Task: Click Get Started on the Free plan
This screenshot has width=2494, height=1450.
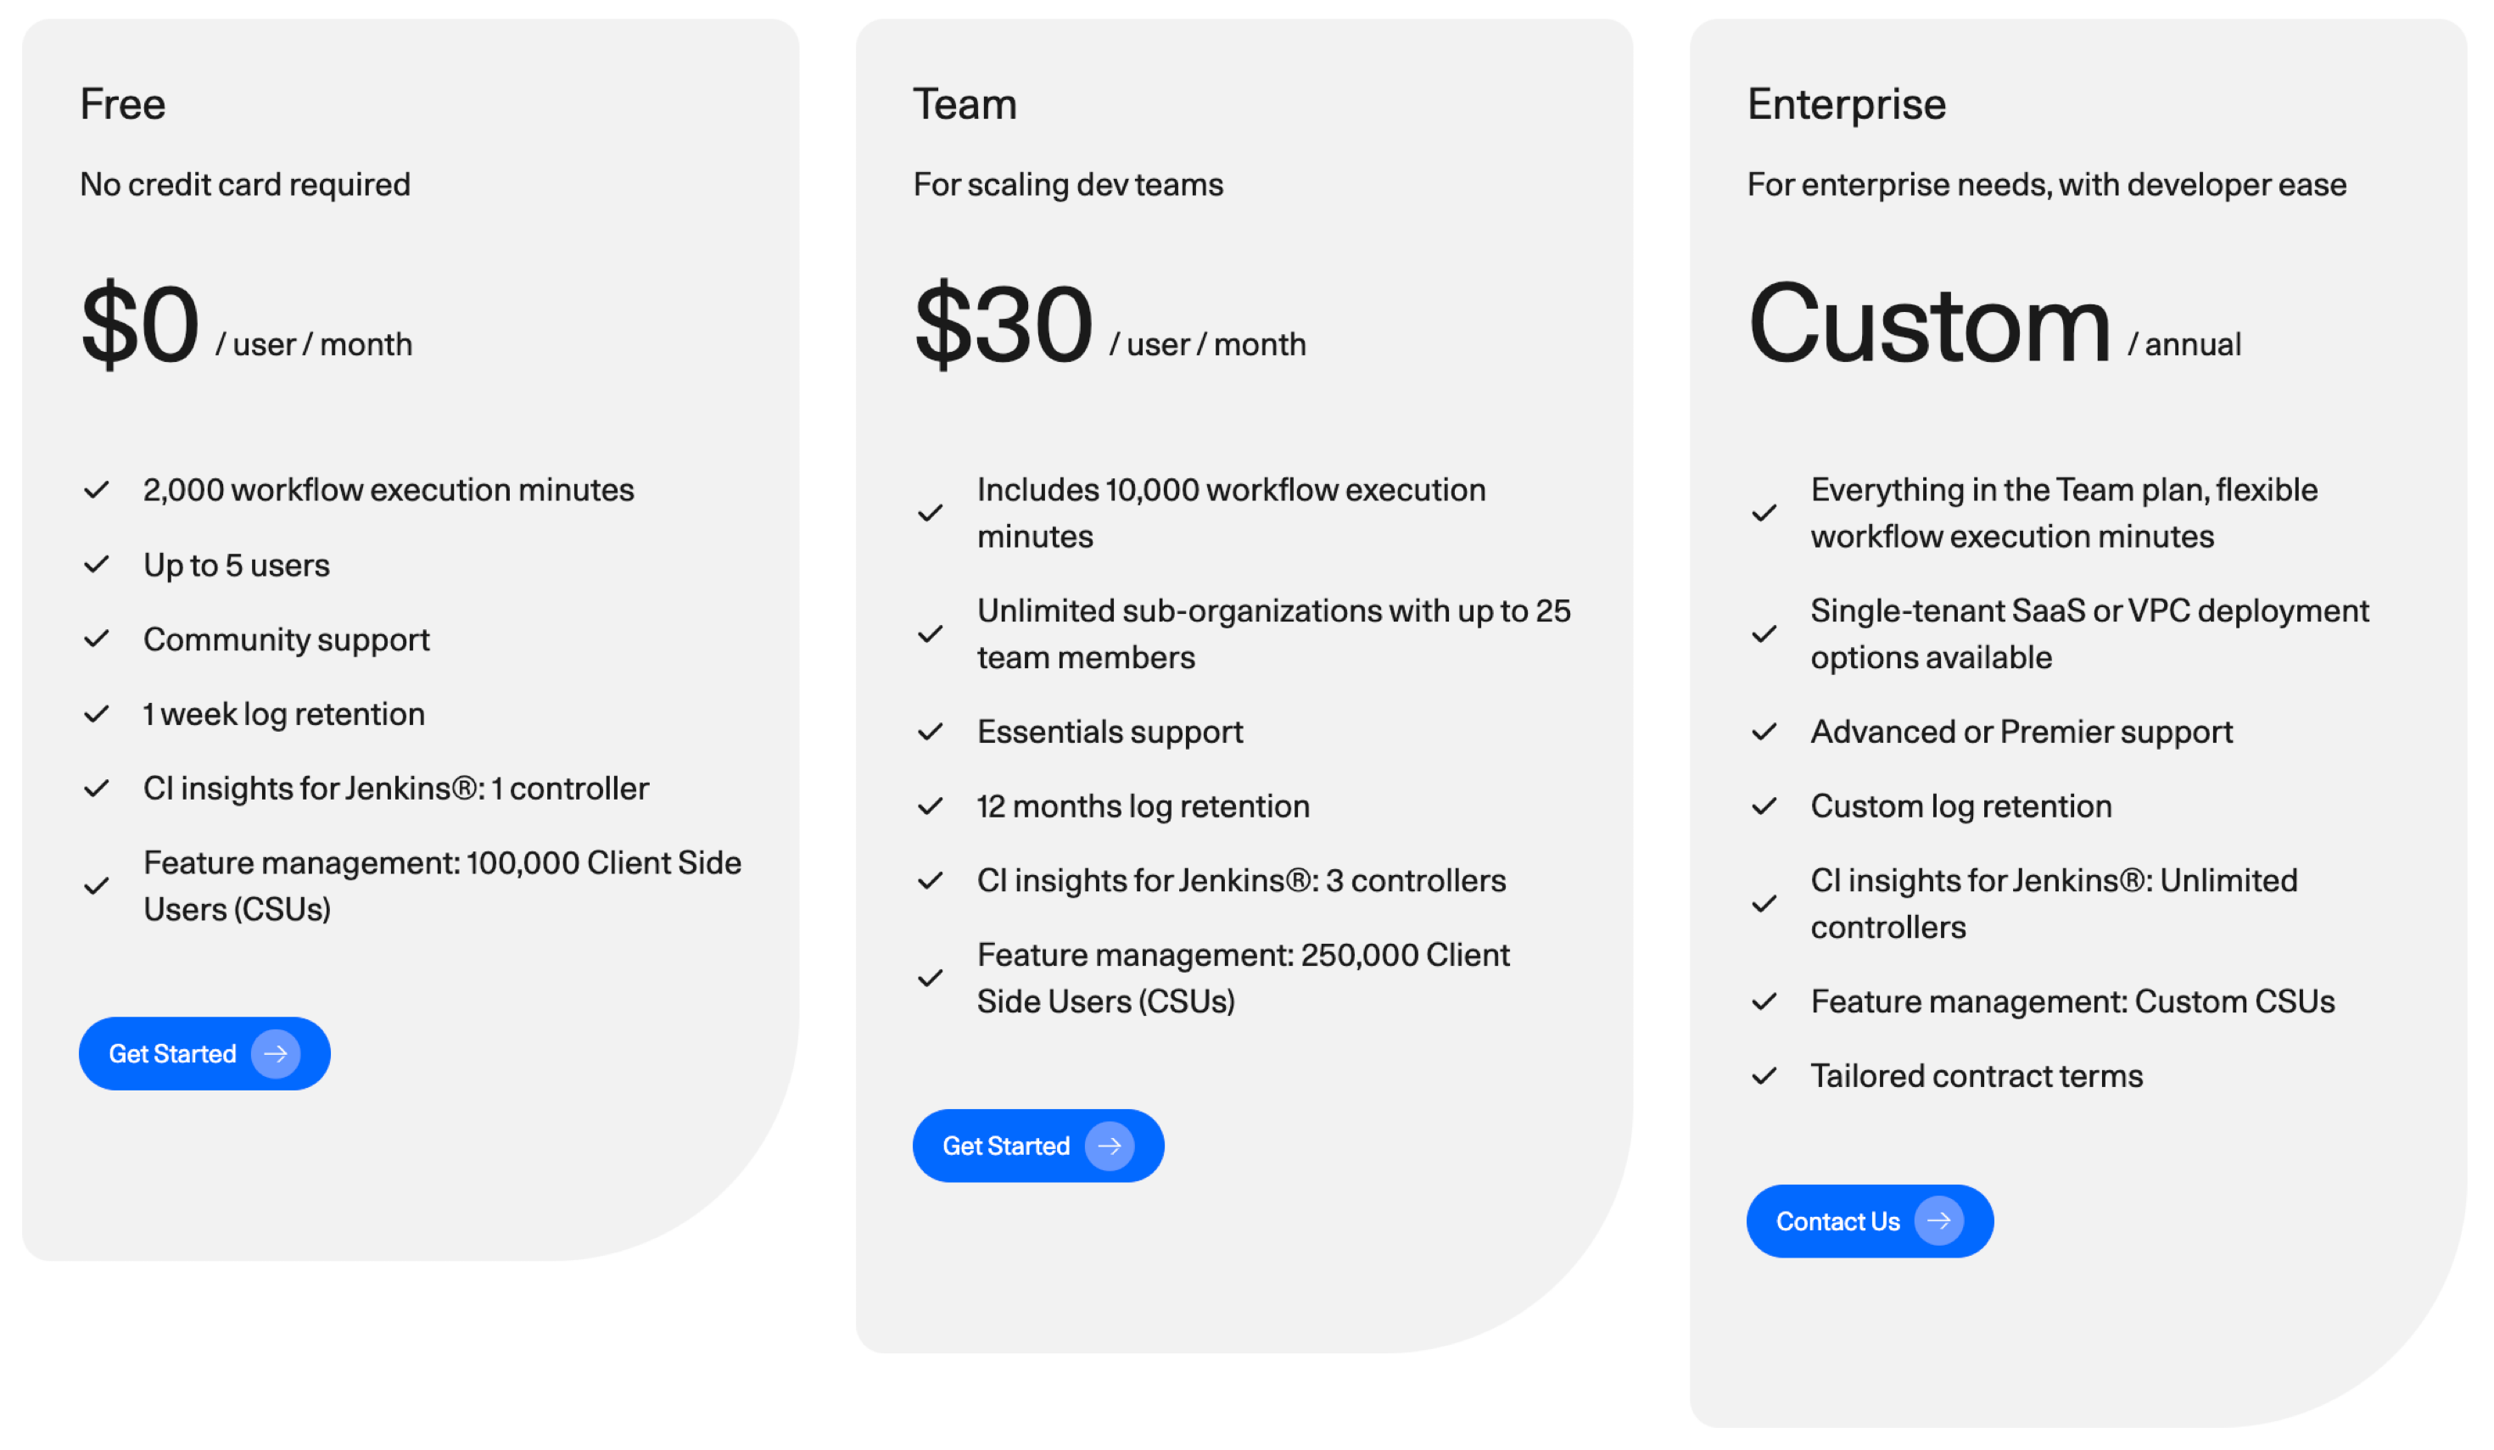Action: [204, 1053]
